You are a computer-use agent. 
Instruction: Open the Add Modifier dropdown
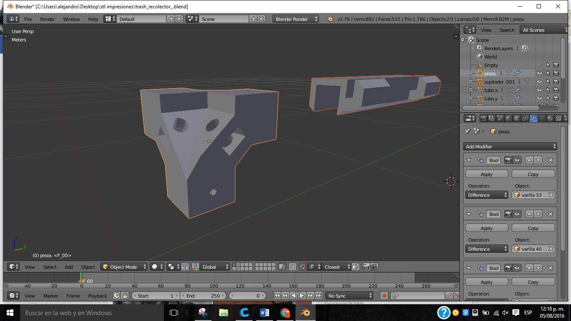tap(510, 146)
